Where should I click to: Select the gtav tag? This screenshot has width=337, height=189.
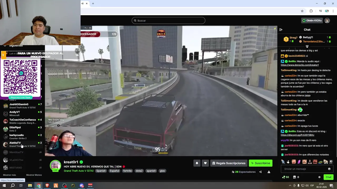pos(162,171)
